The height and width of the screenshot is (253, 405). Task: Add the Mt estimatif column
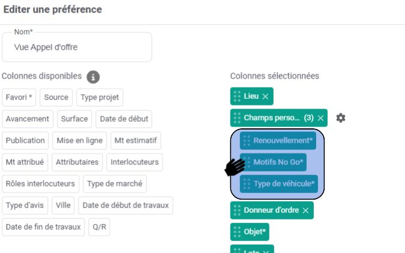click(x=135, y=140)
